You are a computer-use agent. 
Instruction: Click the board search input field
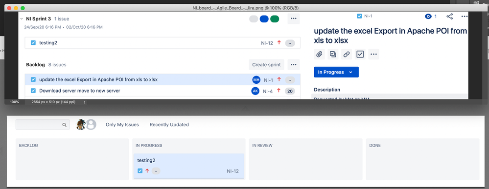[x=43, y=125]
